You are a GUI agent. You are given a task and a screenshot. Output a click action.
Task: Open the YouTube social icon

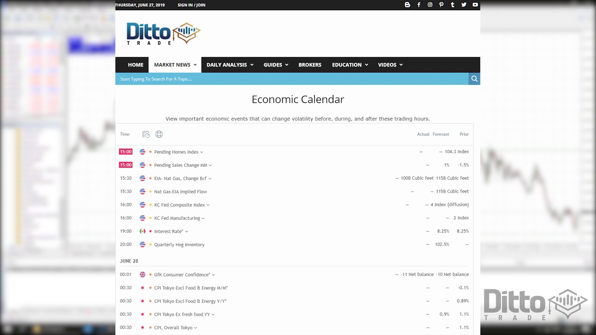click(475, 5)
